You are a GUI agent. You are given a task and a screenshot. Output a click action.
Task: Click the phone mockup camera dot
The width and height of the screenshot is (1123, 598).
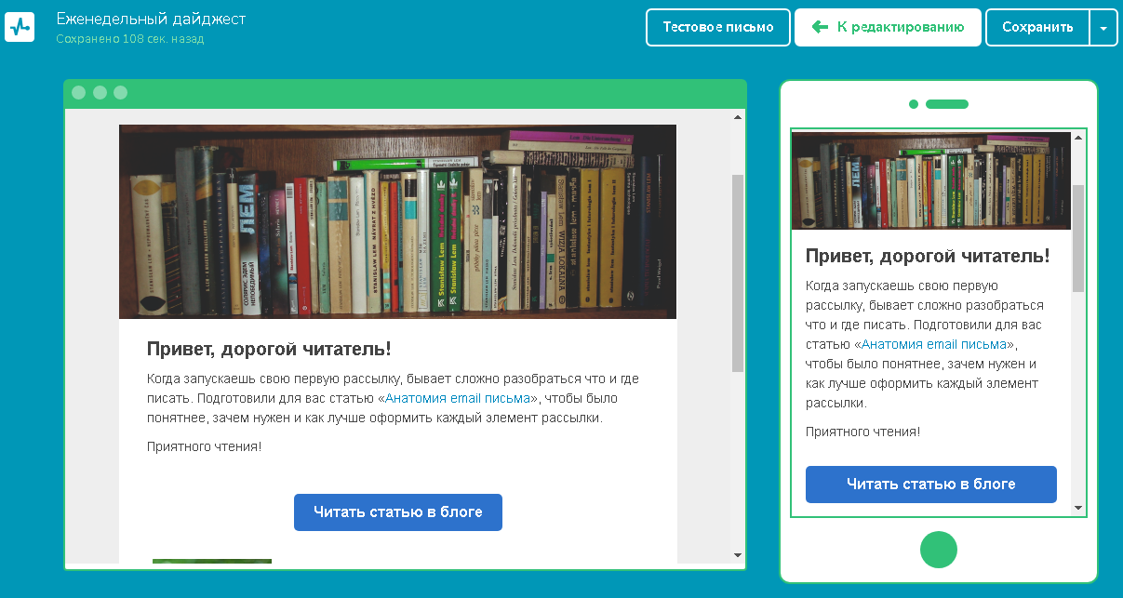[914, 104]
